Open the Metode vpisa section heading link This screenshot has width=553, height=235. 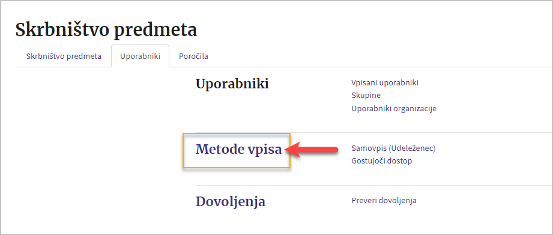tap(239, 149)
